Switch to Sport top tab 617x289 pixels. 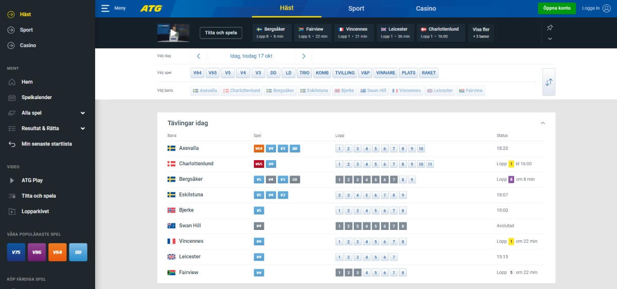click(356, 8)
